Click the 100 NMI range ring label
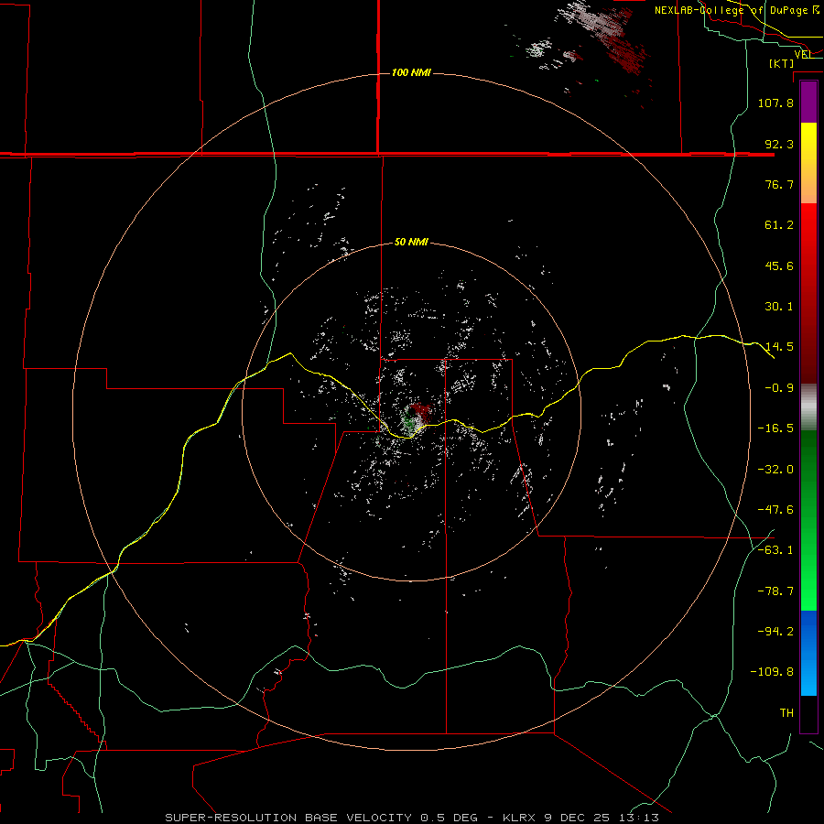The width and height of the screenshot is (824, 824). pos(411,72)
